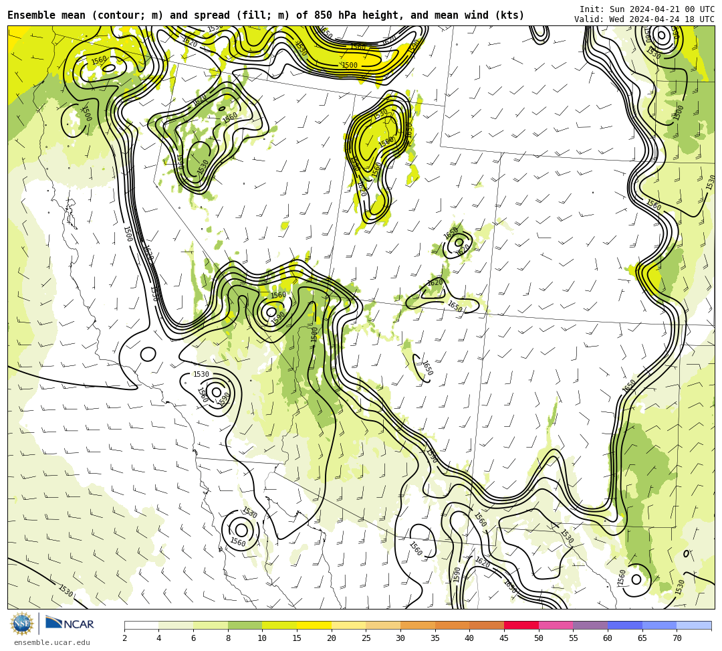Select the pale yellow 20–25 colorbar swatch
The width and height of the screenshot is (722, 651).
click(348, 625)
